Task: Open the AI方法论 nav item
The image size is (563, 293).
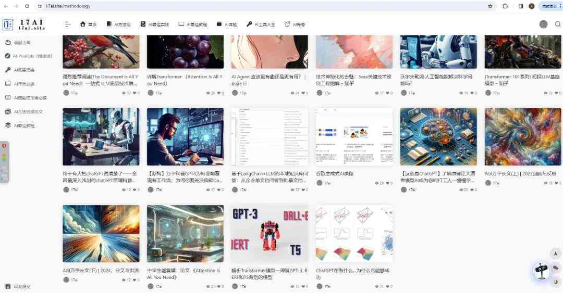Action: [x=118, y=24]
